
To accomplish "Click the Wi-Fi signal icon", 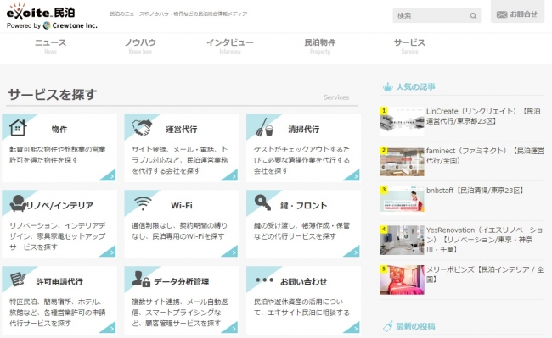I will pos(143,203).
